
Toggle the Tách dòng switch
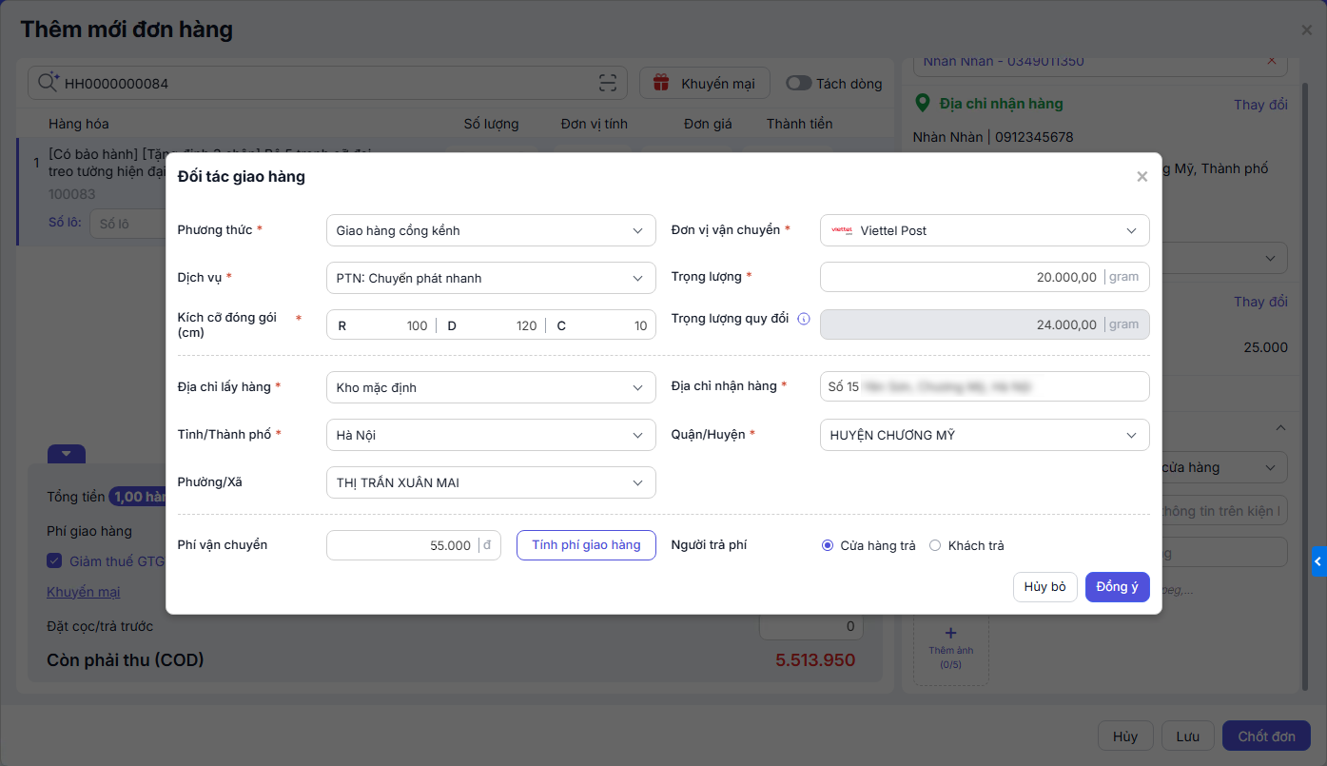coord(798,84)
